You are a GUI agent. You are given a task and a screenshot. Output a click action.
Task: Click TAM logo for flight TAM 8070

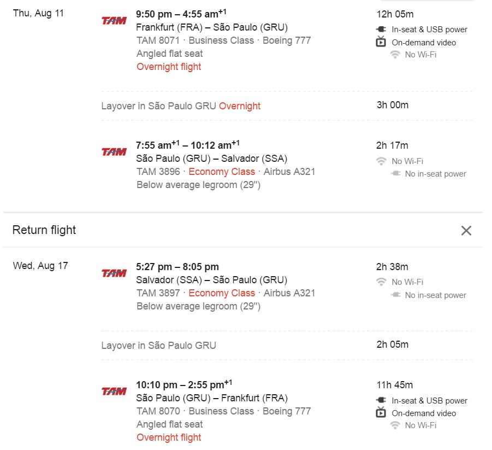pyautogui.click(x=114, y=391)
